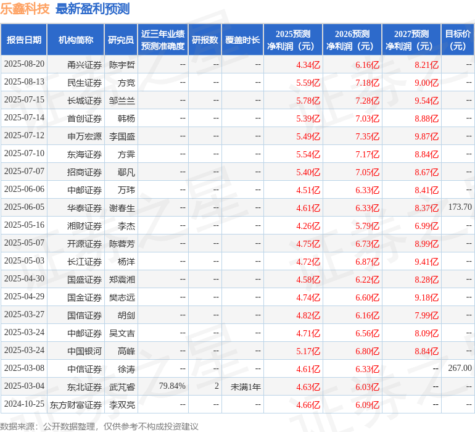Click researcher 郑震湘
Viewport: 475px width, 432px height.
tap(122, 280)
